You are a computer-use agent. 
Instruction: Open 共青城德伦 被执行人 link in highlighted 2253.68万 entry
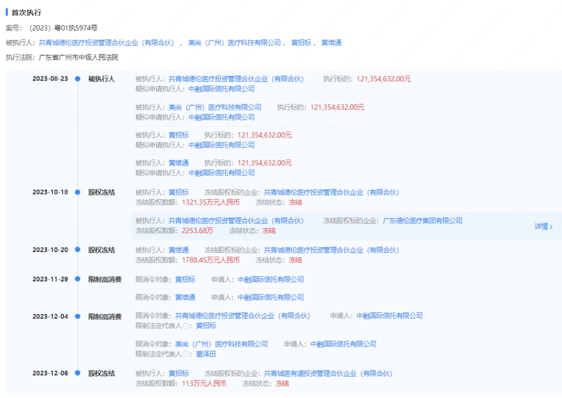(x=236, y=221)
